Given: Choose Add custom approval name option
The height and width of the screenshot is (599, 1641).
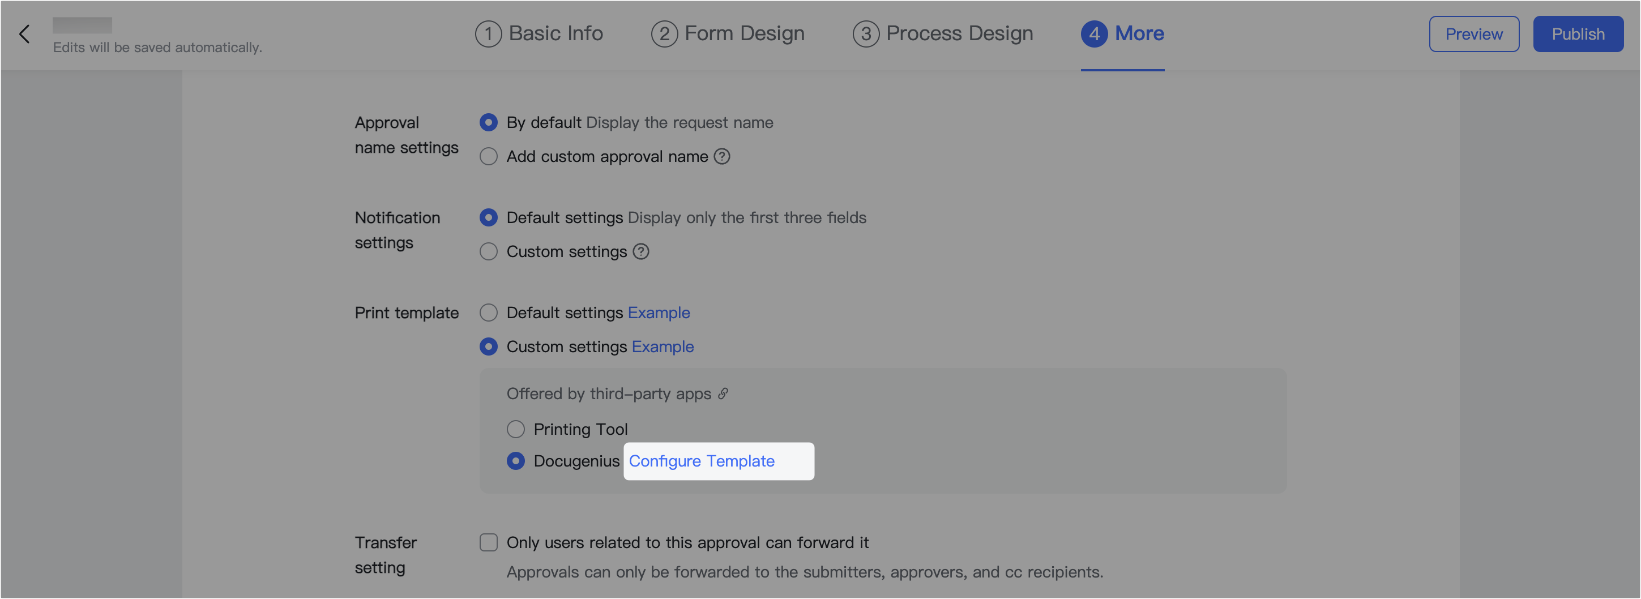Looking at the screenshot, I should point(489,157).
